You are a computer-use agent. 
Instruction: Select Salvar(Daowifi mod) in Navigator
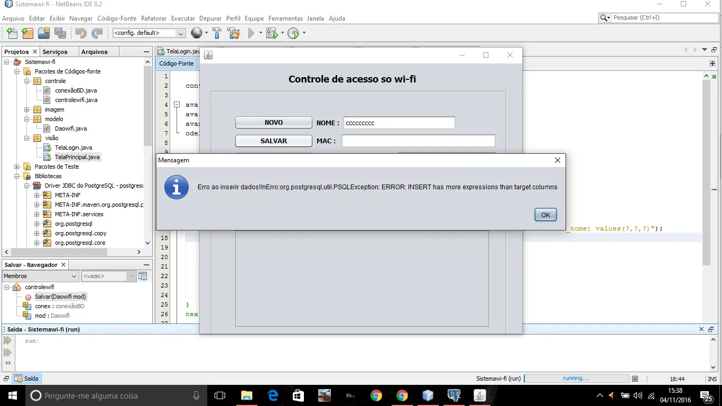pos(60,297)
